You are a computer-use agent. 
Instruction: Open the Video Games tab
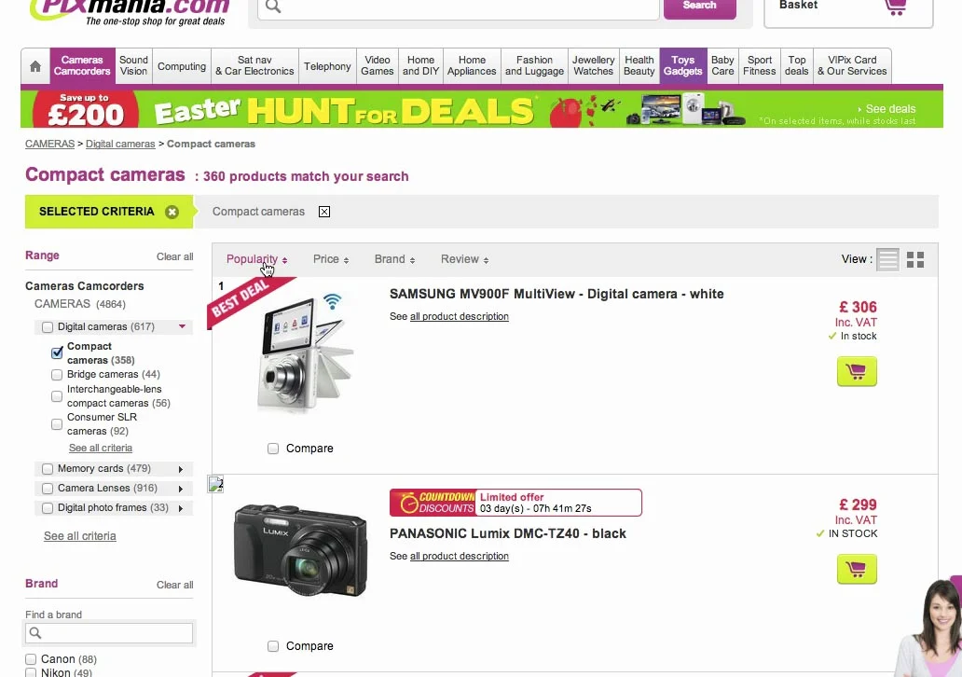[378, 65]
